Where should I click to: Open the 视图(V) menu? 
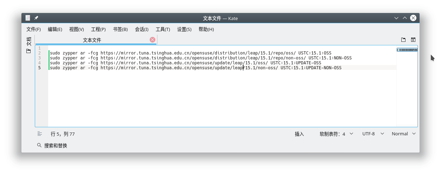77,29
